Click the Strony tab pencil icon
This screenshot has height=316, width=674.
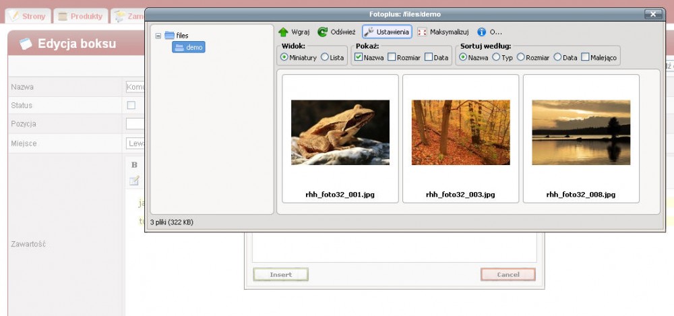point(13,16)
